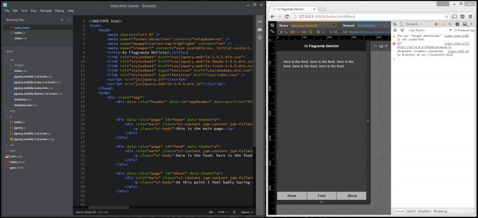Click the Home button in emulated page
Viewport: 478px width, 218px height.
point(292,196)
